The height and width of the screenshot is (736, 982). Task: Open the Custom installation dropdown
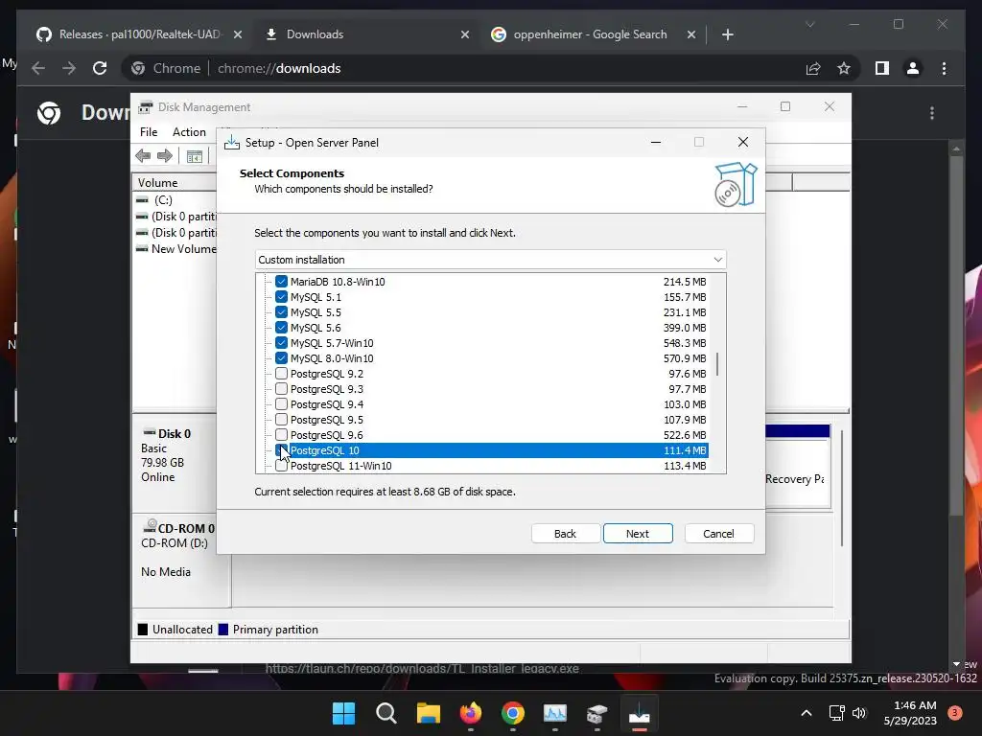(x=490, y=260)
